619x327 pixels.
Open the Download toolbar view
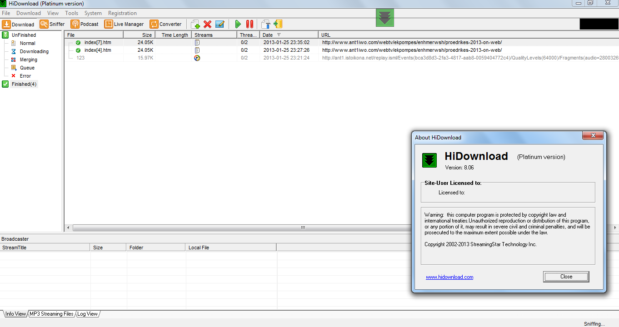click(x=19, y=24)
